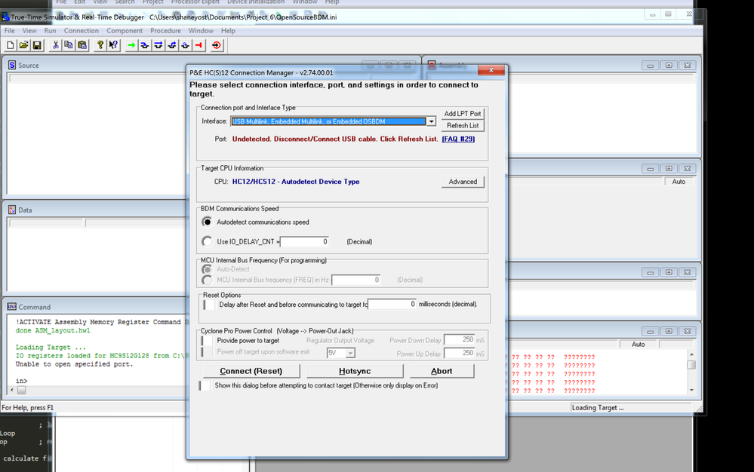This screenshot has width=754, height=472.
Task: Click the IO_DELAY_CNT value field
Action: pos(304,241)
